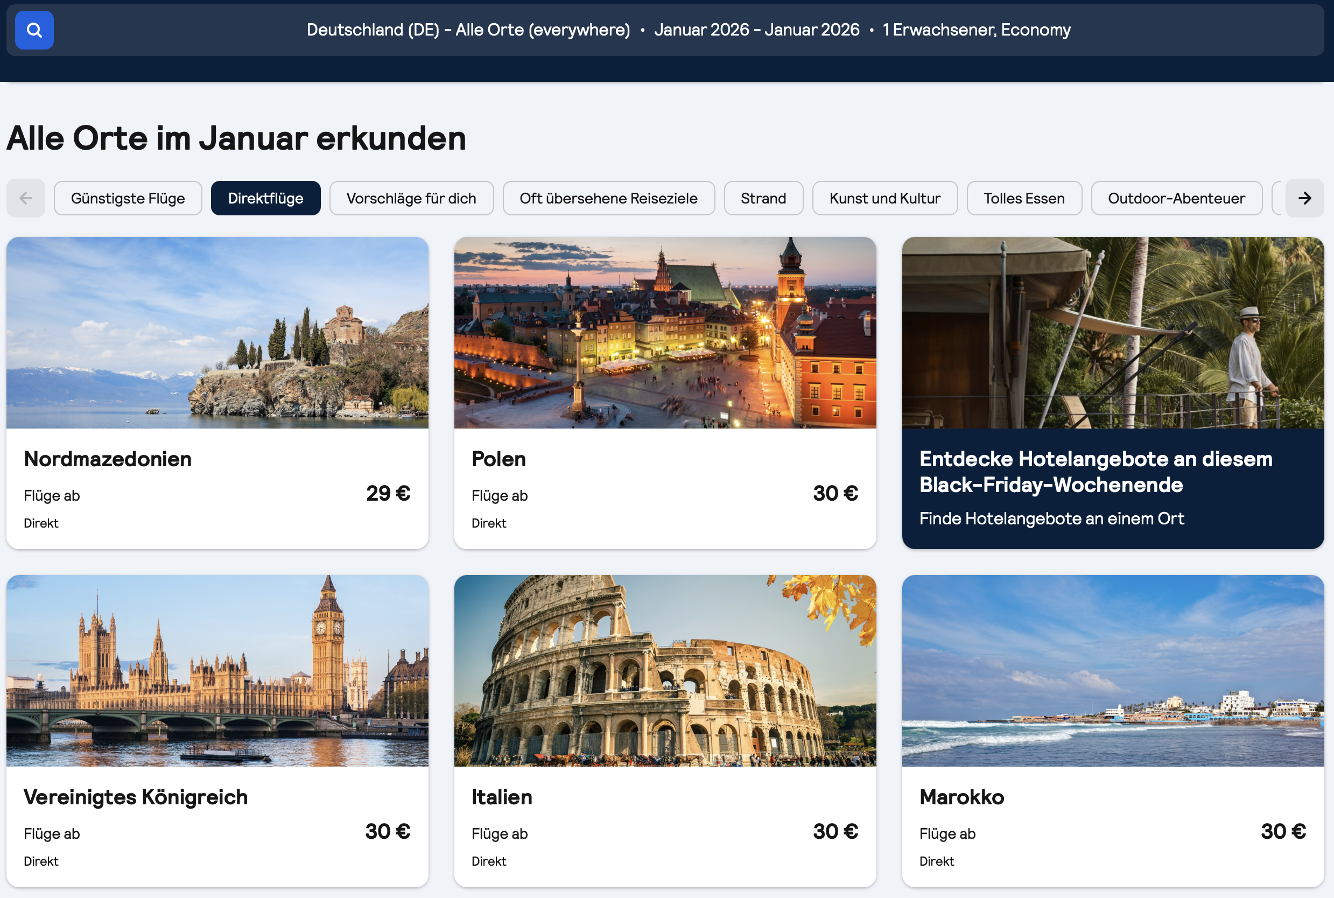Filter destinations by Strand
Screen dimensions: 1334x898
pyautogui.click(x=763, y=198)
